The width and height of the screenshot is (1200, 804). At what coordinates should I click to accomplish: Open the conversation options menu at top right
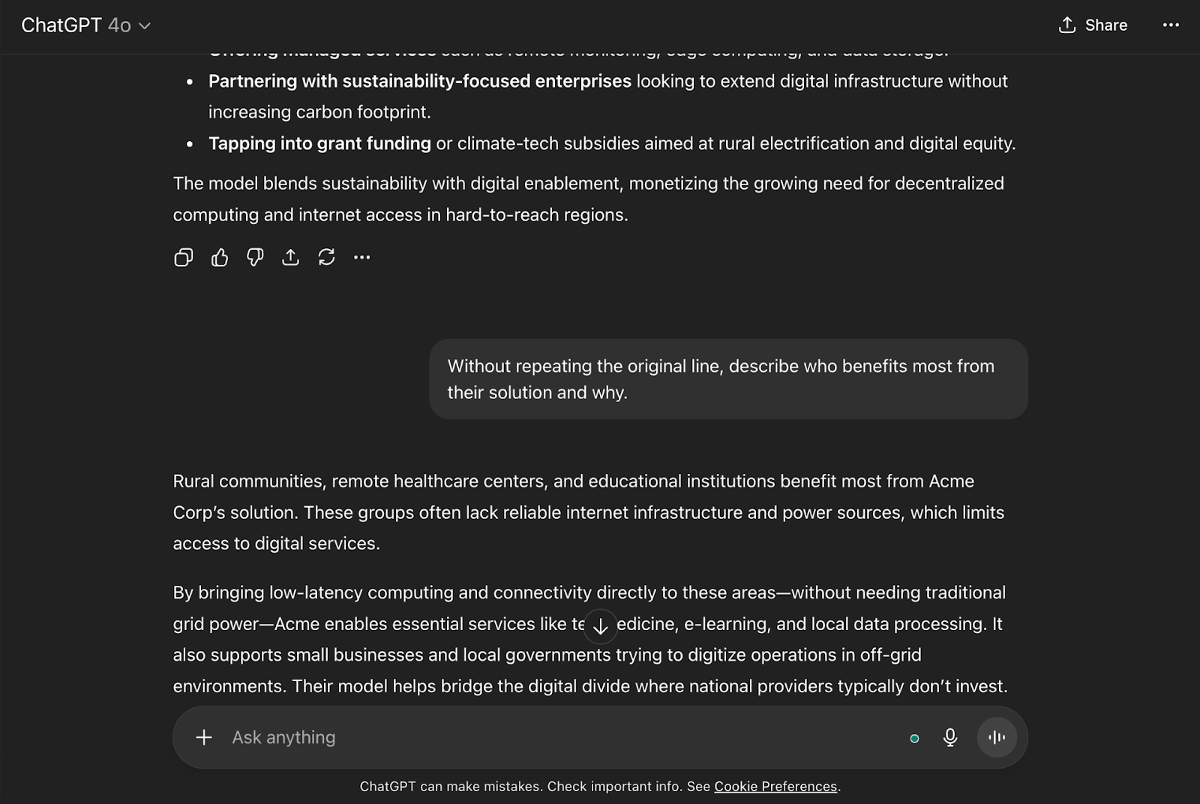point(1171,25)
